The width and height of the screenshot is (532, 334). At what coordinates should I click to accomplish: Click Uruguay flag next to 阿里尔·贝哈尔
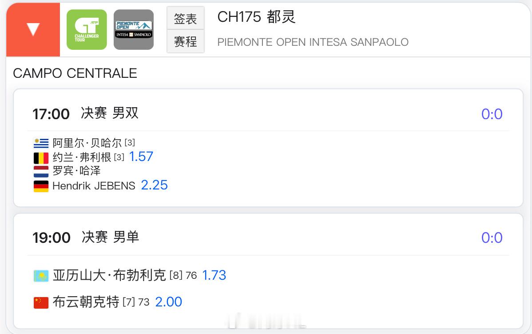41,143
